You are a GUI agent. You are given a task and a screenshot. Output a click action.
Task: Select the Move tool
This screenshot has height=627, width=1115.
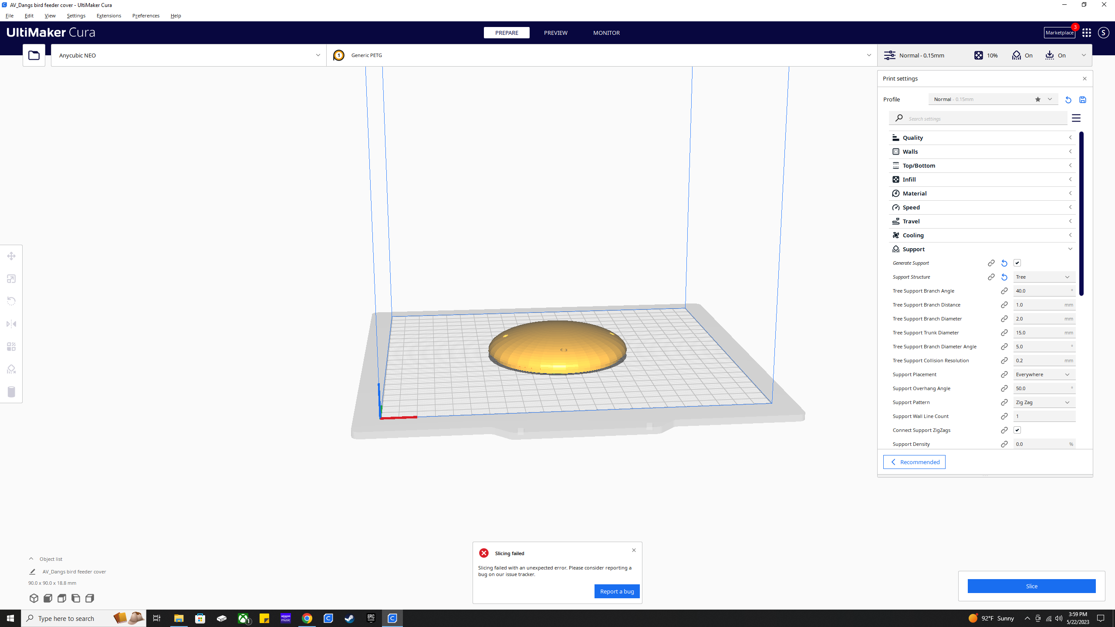tap(11, 256)
